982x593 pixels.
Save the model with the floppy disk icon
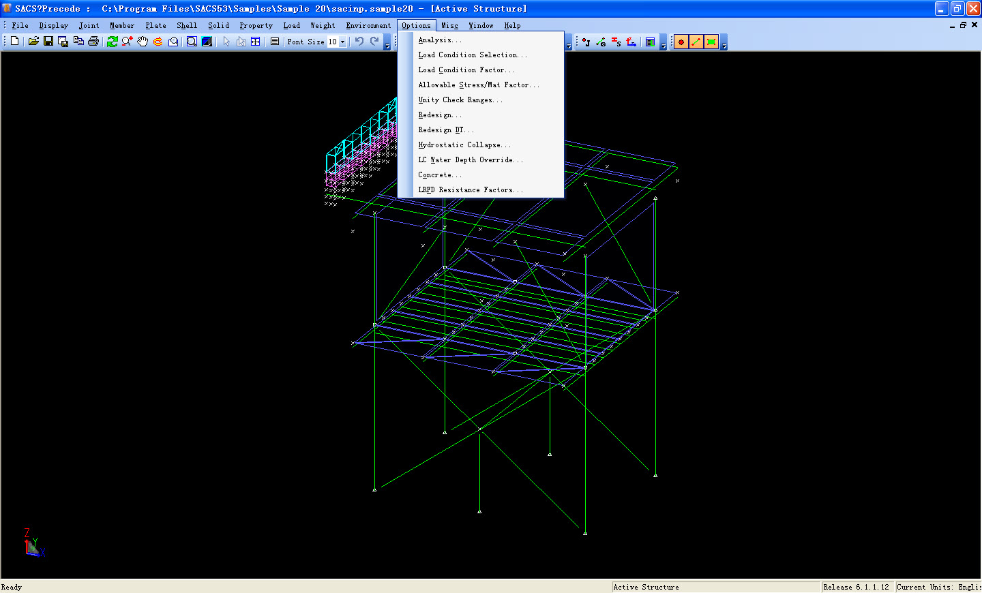point(48,42)
